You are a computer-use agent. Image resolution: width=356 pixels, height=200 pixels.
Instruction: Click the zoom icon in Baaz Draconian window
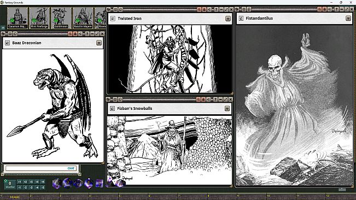(x=70, y=34)
